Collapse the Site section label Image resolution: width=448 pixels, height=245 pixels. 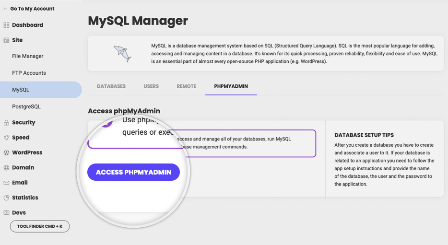pos(17,40)
